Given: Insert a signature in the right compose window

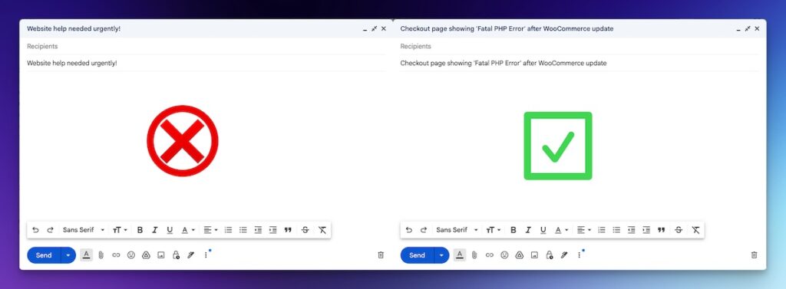Looking at the screenshot, I should 564,255.
